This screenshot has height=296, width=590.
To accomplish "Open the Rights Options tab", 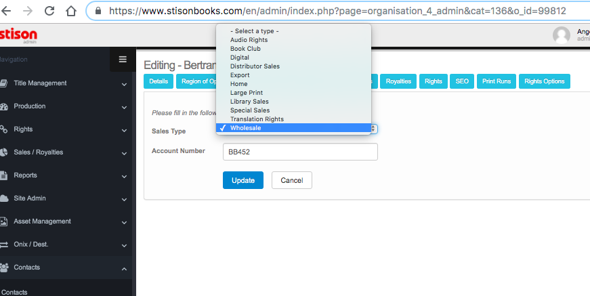I will point(544,81).
